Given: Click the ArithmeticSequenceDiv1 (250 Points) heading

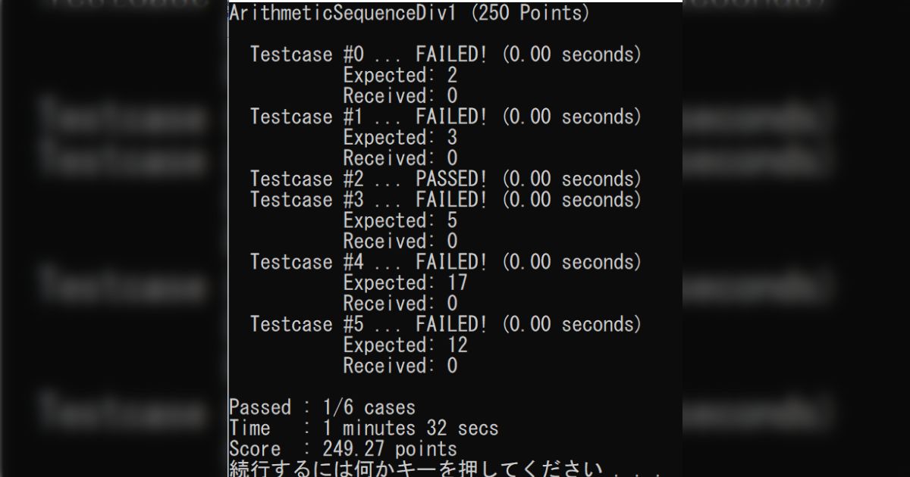Looking at the screenshot, I should pyautogui.click(x=409, y=14).
